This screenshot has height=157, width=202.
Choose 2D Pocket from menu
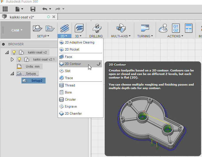click(x=81, y=49)
